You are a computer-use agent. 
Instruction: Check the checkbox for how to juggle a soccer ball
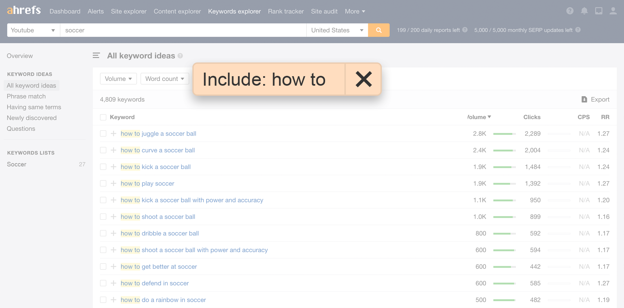103,133
